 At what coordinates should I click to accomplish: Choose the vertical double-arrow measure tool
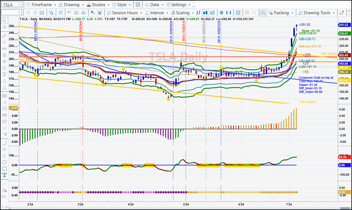(x=4, y=55)
